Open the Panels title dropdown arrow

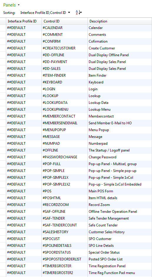19,5
